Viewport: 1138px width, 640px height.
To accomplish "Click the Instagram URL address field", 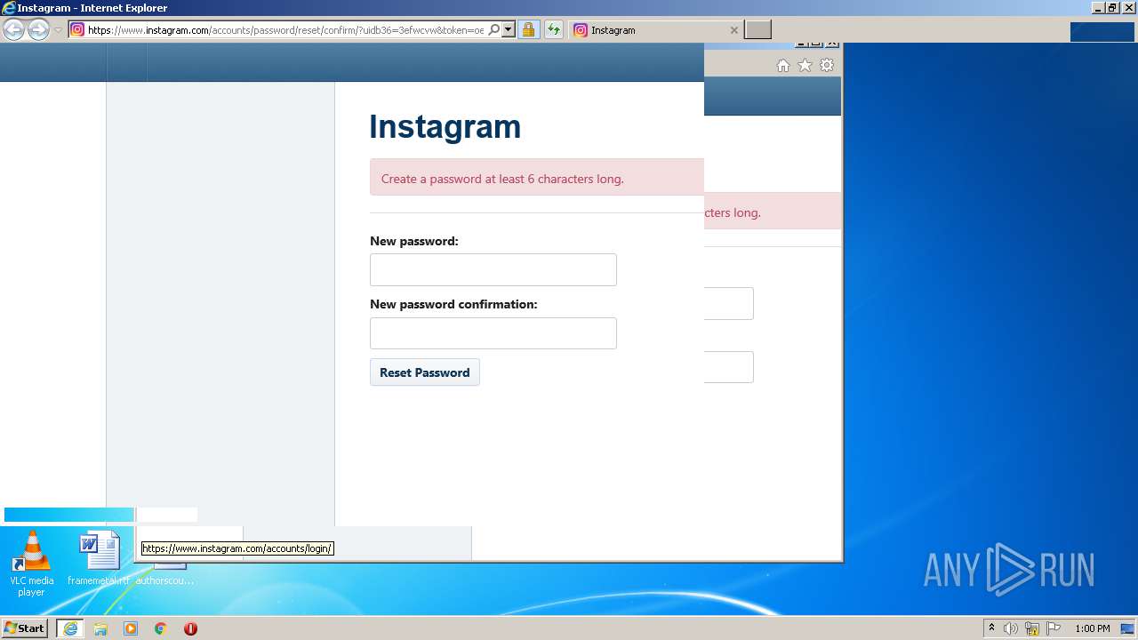I will coord(285,29).
